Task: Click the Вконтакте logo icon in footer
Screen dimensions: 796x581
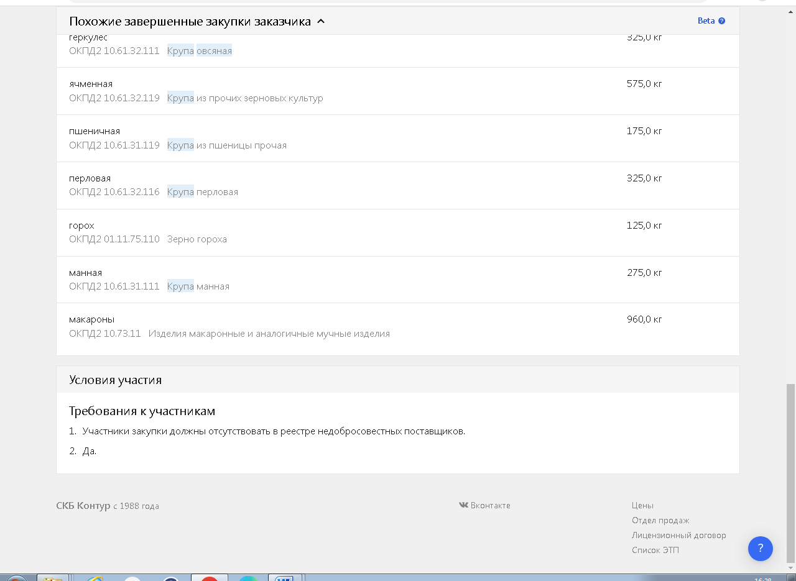Action: tap(463, 505)
